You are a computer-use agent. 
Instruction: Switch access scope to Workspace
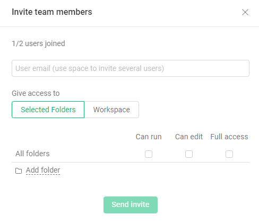coord(111,110)
